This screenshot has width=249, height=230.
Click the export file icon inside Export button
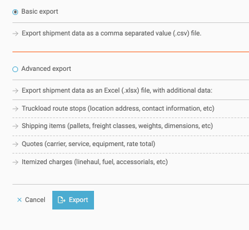[62, 200]
